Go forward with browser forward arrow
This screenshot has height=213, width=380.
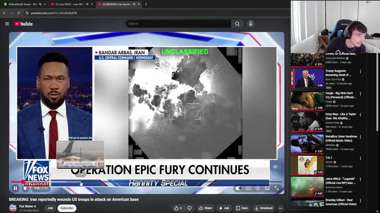(x=11, y=13)
